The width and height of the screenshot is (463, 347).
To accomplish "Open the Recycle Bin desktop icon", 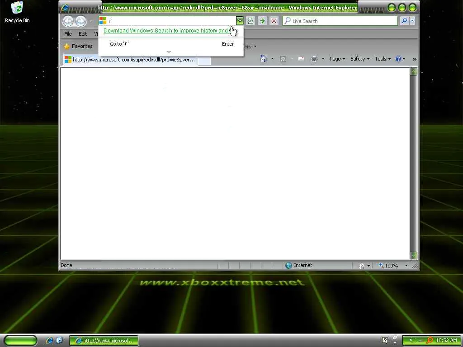I will [x=17, y=12].
